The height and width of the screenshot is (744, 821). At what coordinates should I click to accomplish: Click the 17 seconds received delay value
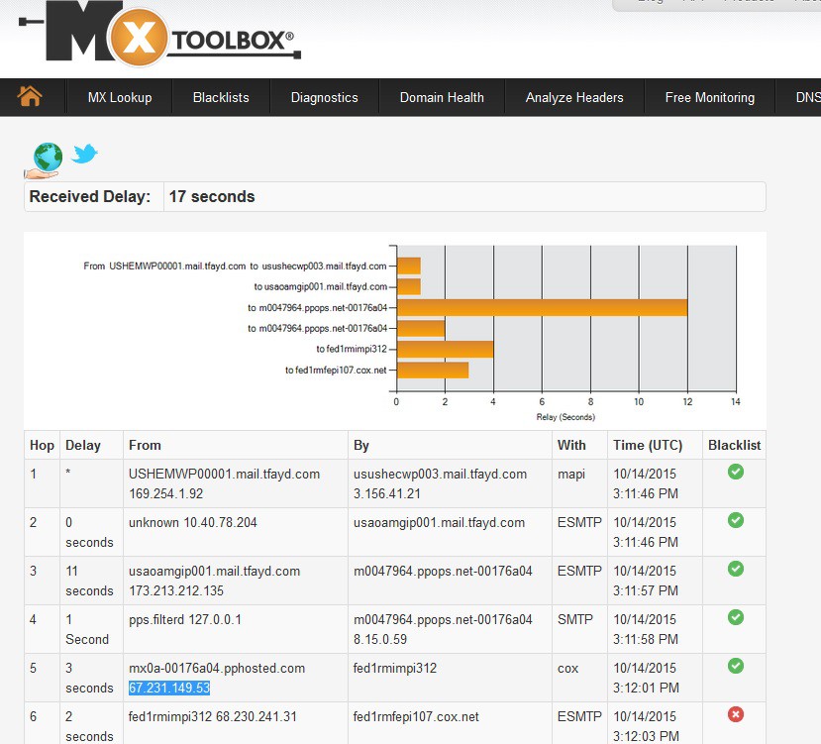212,196
